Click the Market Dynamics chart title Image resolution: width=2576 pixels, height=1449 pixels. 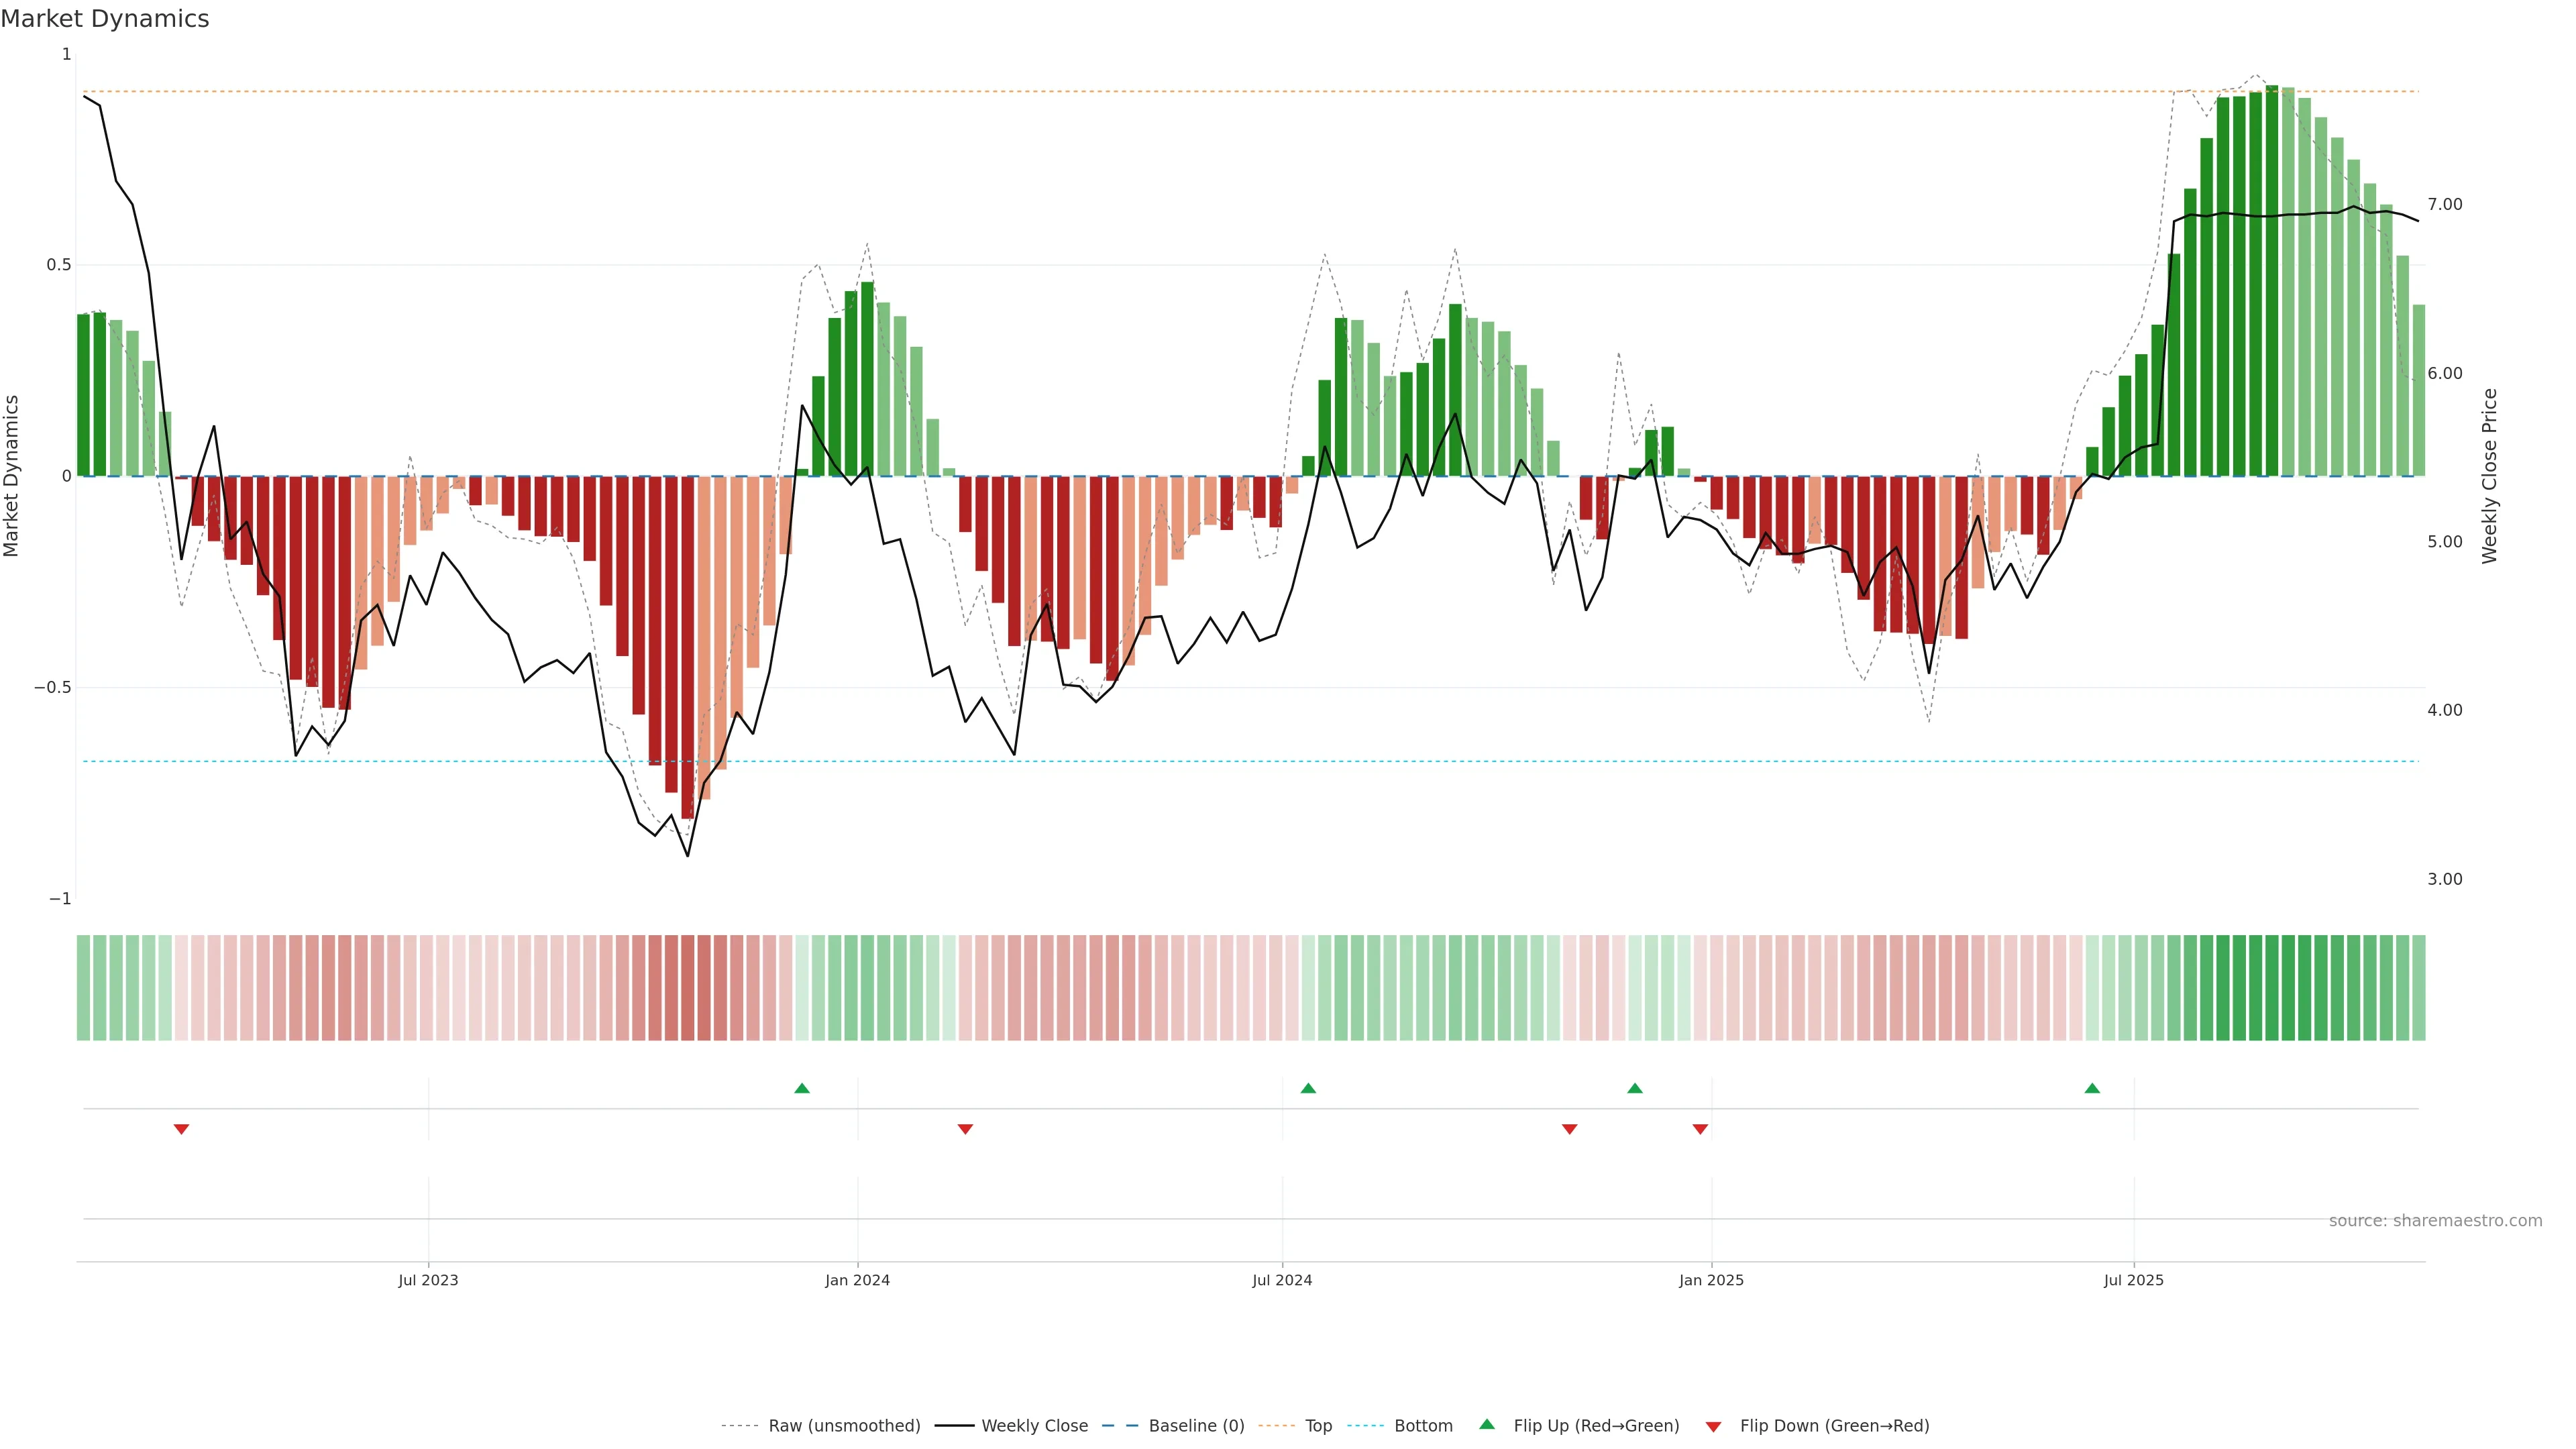pyautogui.click(x=105, y=19)
